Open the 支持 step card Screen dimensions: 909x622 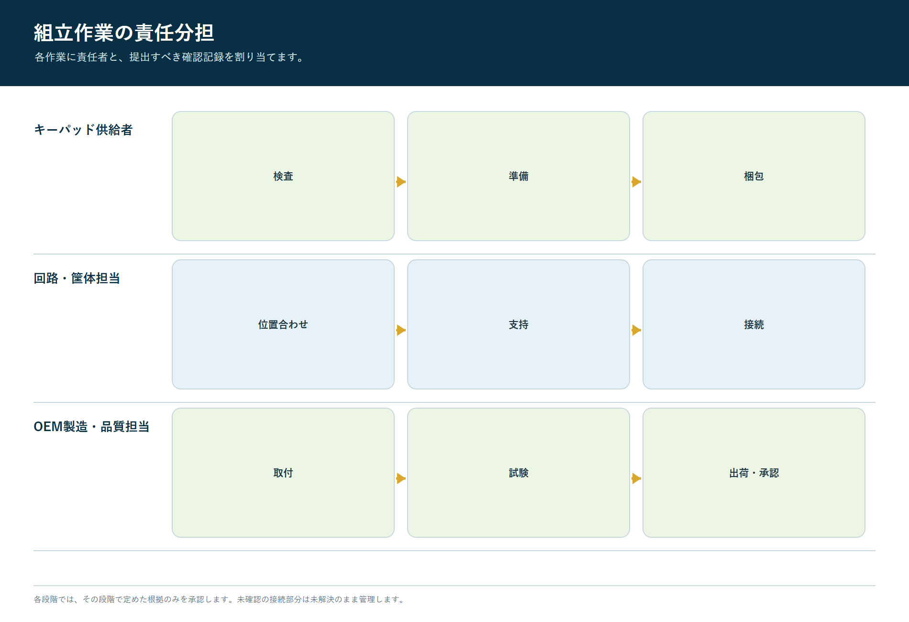pyautogui.click(x=519, y=324)
